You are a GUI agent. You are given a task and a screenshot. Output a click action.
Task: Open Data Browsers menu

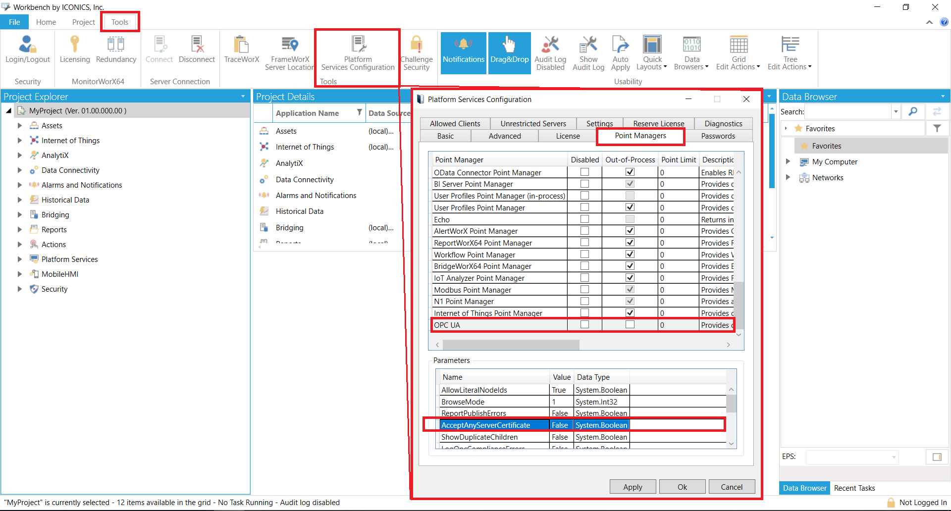[691, 53]
